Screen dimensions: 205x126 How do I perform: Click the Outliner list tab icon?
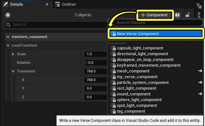57,4
